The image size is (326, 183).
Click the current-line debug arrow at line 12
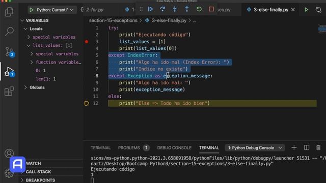point(87,103)
